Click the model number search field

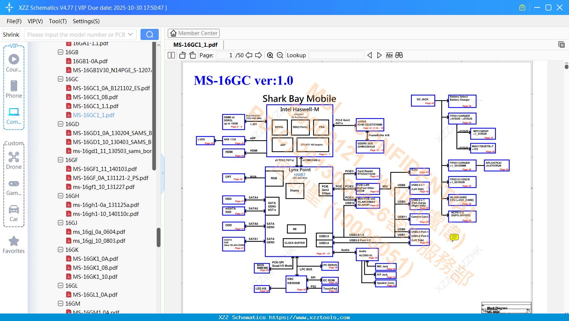point(76,34)
